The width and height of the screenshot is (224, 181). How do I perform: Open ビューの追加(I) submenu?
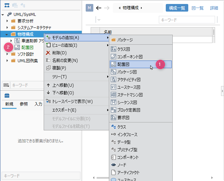pos(77,45)
